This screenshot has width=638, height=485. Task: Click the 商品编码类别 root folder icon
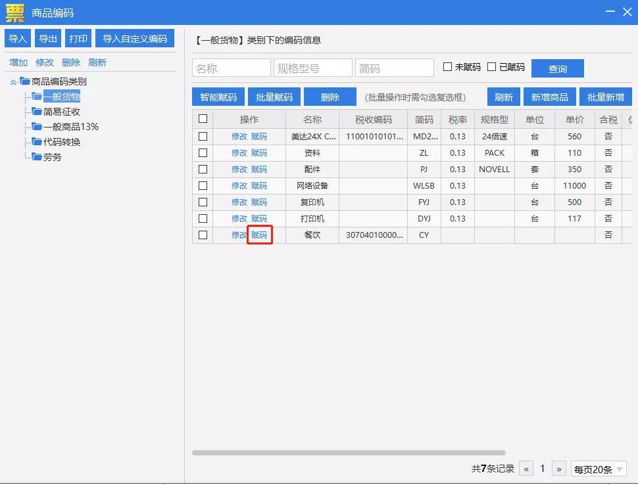(25, 81)
